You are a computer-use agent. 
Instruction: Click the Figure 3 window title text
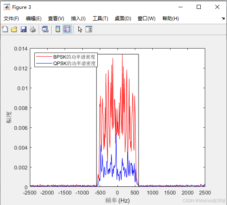point(21,7)
